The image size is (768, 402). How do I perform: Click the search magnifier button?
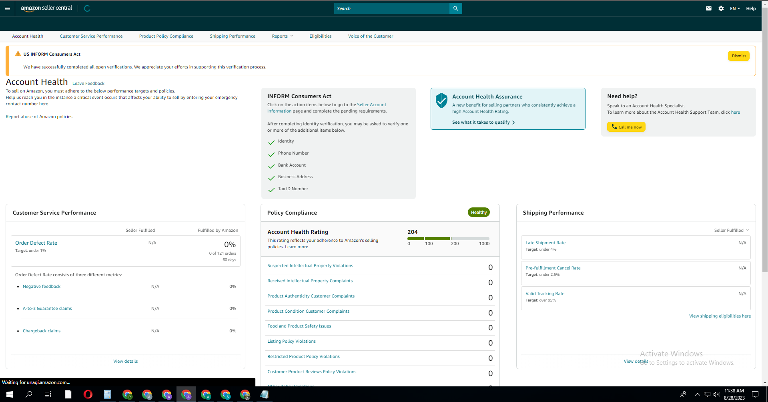pos(455,8)
